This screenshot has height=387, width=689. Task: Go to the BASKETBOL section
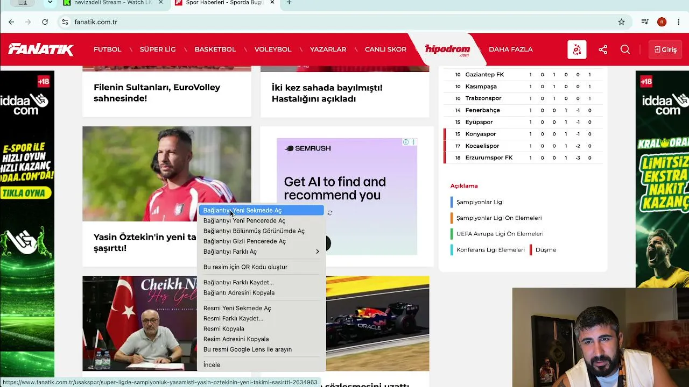click(215, 49)
